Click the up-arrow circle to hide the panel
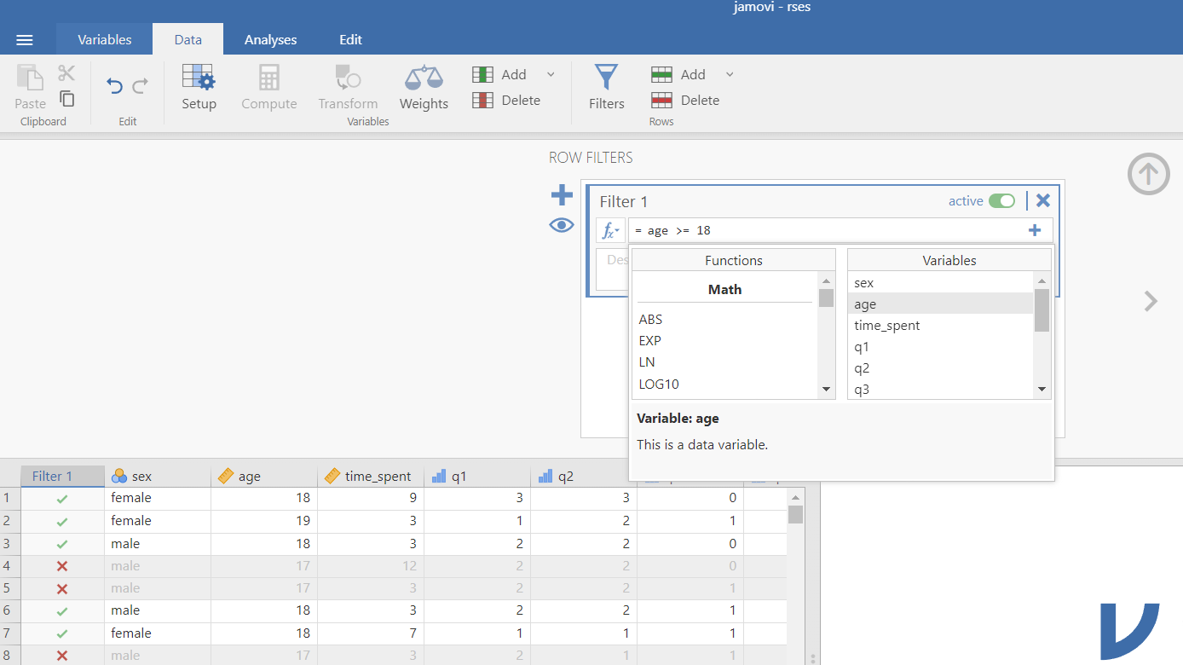This screenshot has width=1183, height=665. coord(1148,174)
